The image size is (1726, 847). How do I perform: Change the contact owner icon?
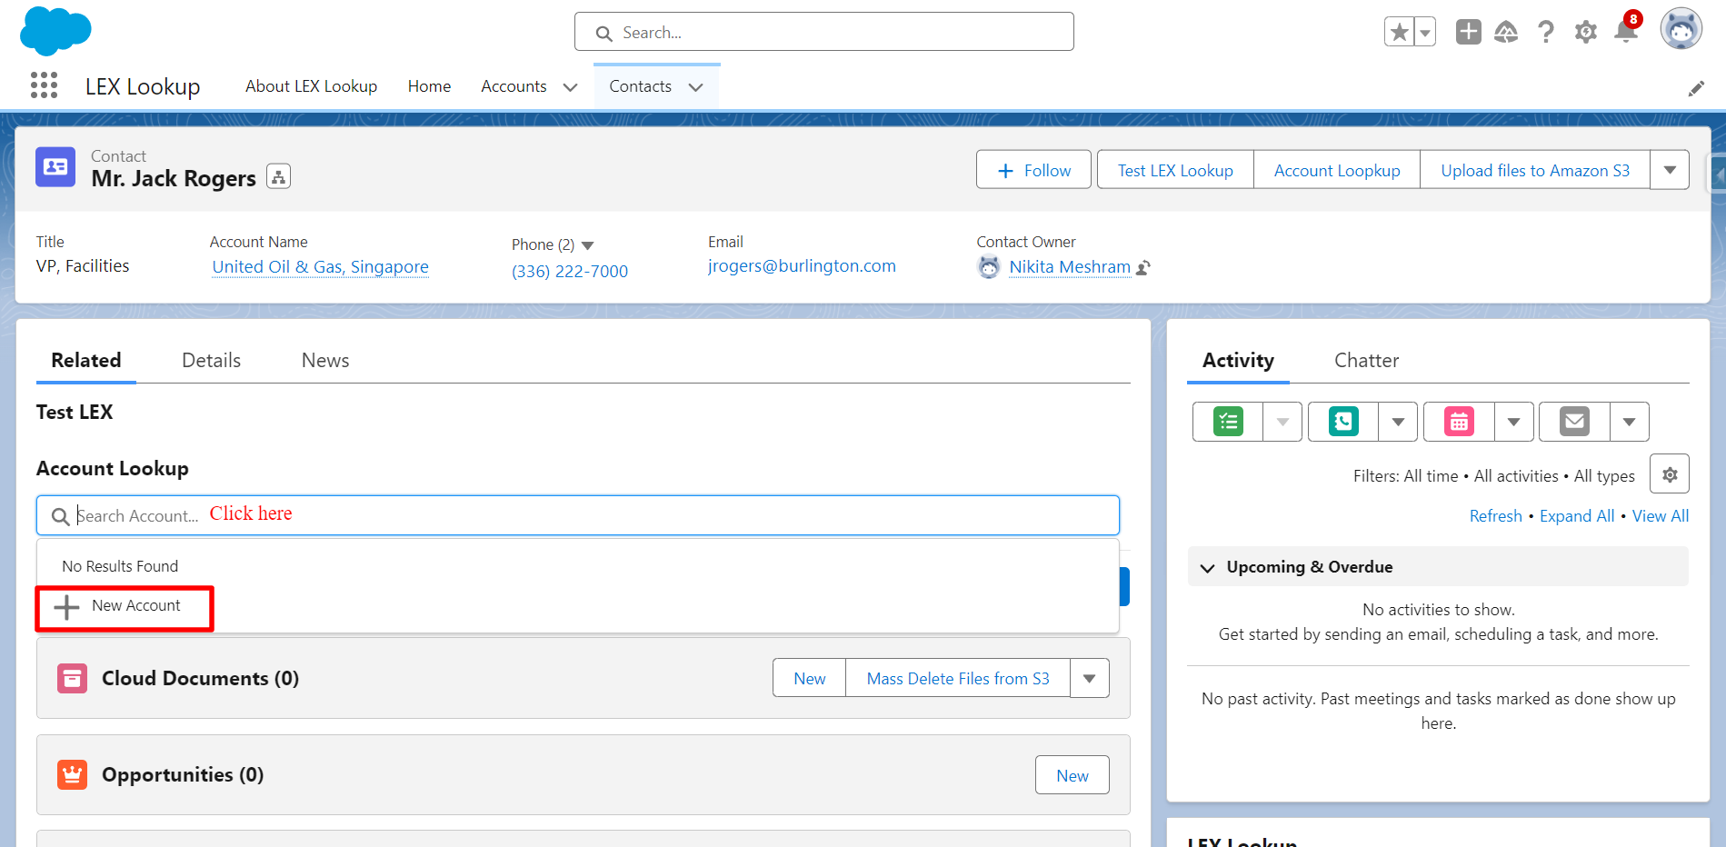1143,267
